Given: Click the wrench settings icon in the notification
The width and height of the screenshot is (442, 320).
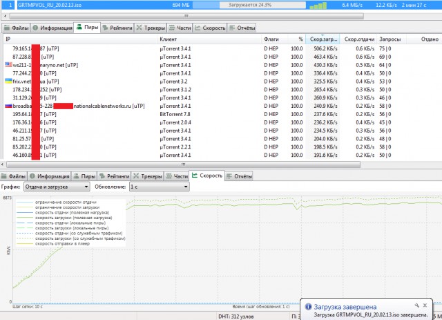Looking at the screenshot, I should (417, 305).
